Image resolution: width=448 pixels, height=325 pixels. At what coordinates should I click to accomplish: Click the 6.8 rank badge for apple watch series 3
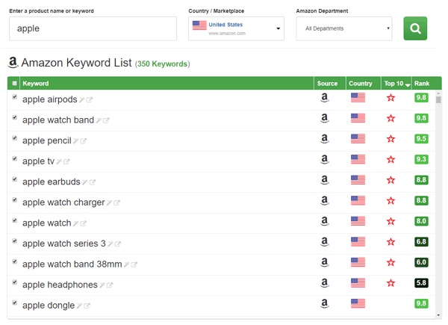421,241
